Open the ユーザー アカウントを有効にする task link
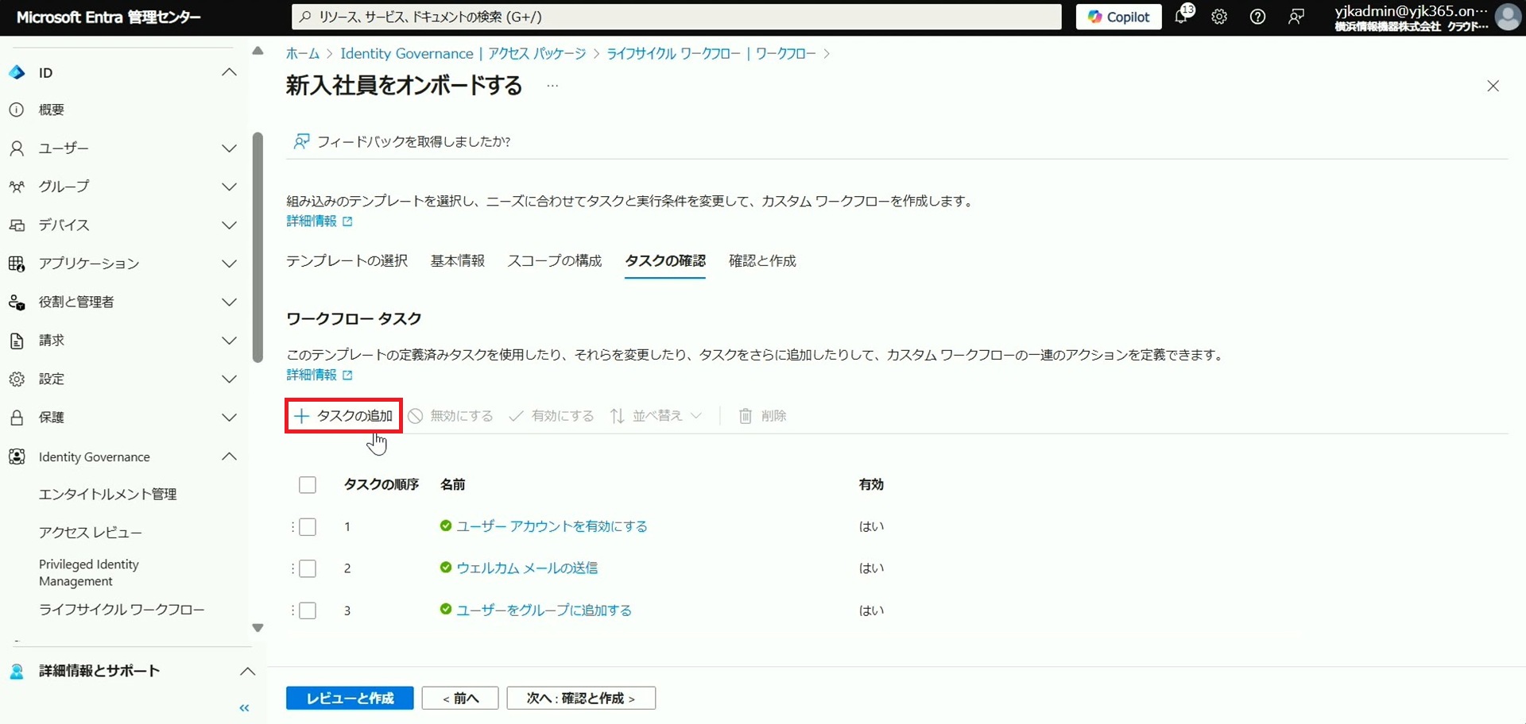The width and height of the screenshot is (1526, 724). pos(552,526)
